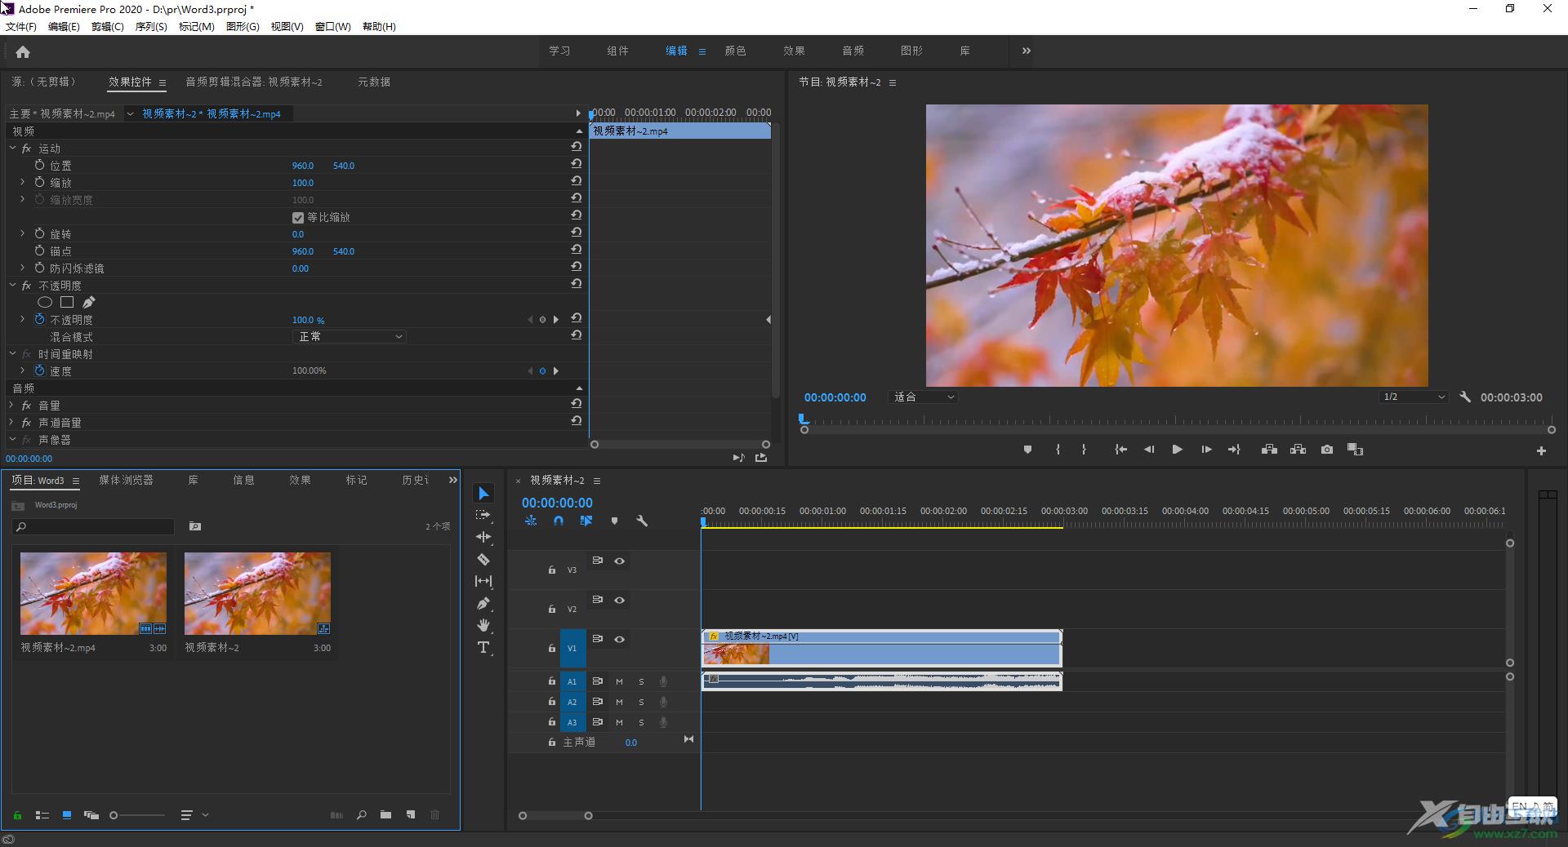Click the Home icon

click(x=23, y=51)
